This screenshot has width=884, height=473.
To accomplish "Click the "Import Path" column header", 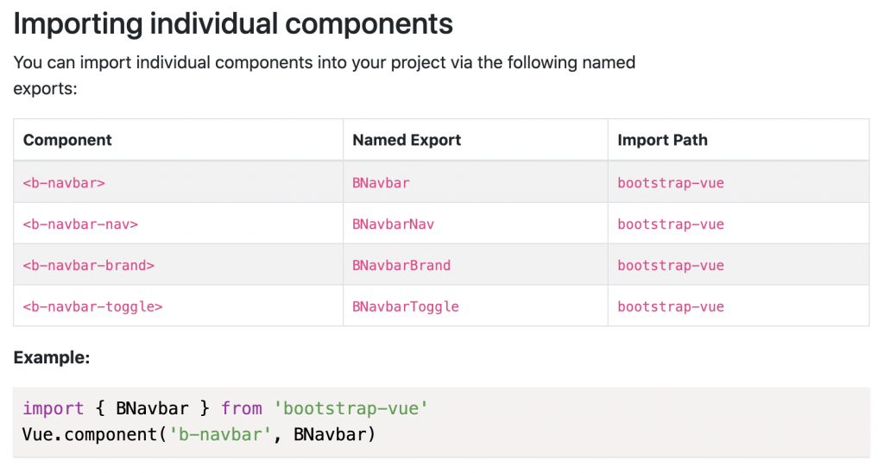I will pyautogui.click(x=662, y=140).
